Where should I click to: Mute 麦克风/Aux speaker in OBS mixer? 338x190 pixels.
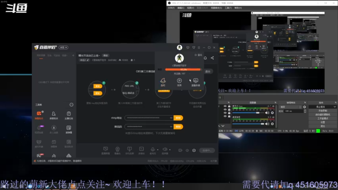point(267,113)
